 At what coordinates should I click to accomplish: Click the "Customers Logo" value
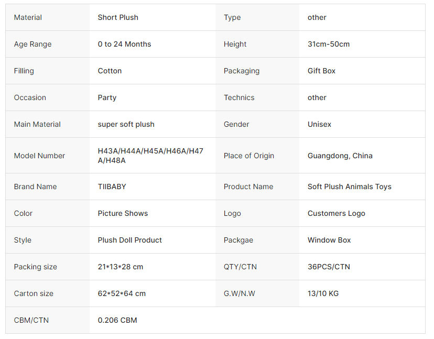(x=336, y=213)
